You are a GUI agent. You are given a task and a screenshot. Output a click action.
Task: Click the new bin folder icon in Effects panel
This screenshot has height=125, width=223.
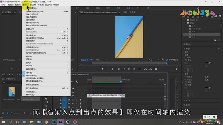tap(215, 40)
